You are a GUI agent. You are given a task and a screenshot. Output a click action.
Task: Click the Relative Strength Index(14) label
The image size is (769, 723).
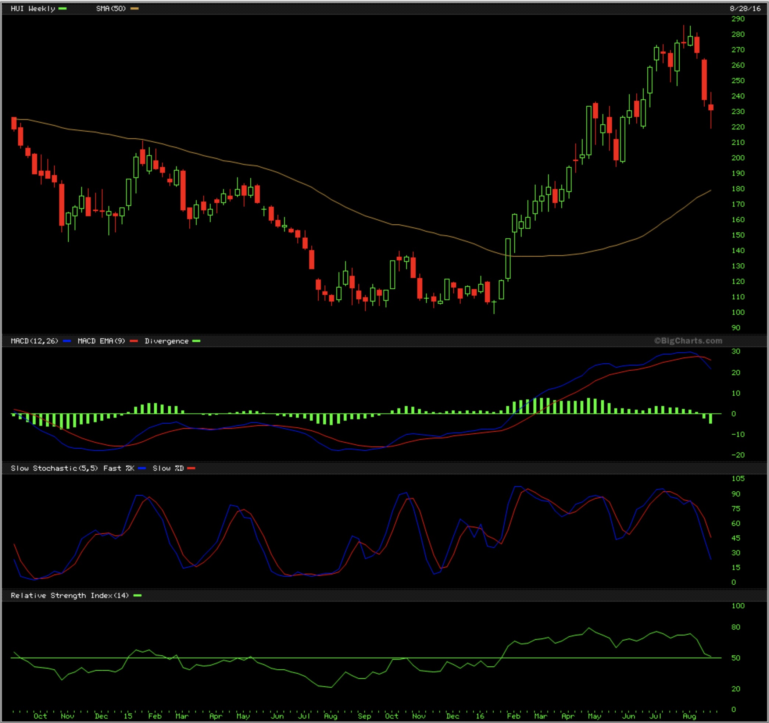[69, 595]
